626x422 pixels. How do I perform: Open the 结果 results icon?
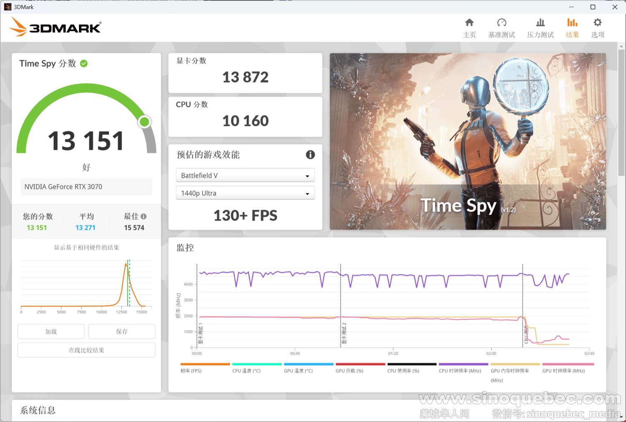pos(572,23)
